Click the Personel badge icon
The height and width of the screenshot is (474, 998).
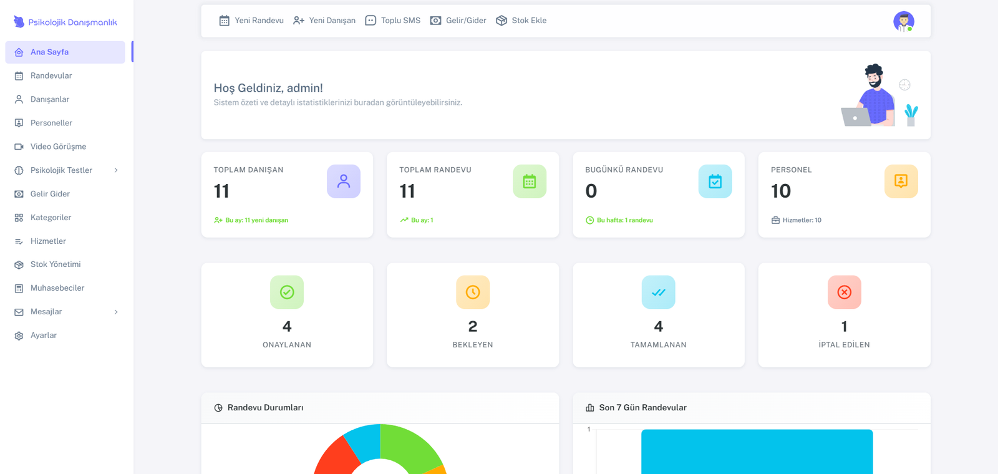click(x=901, y=181)
